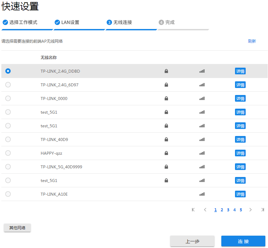Select the radio button for TP-LINK_2.4G_6D97
Image resolution: width=268 pixels, height=248 pixels.
pos(8,85)
